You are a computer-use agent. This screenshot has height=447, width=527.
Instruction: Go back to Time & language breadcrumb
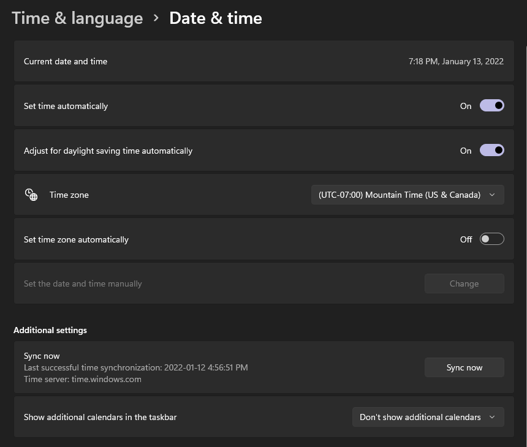coord(77,18)
